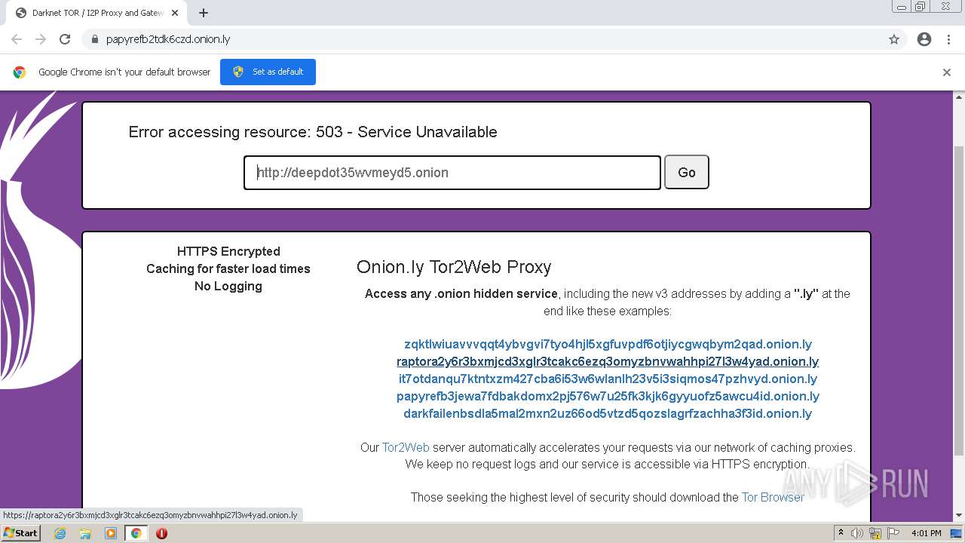The height and width of the screenshot is (543, 965).
Task: Click the HTTPS Encrypted text
Action: tap(228, 252)
